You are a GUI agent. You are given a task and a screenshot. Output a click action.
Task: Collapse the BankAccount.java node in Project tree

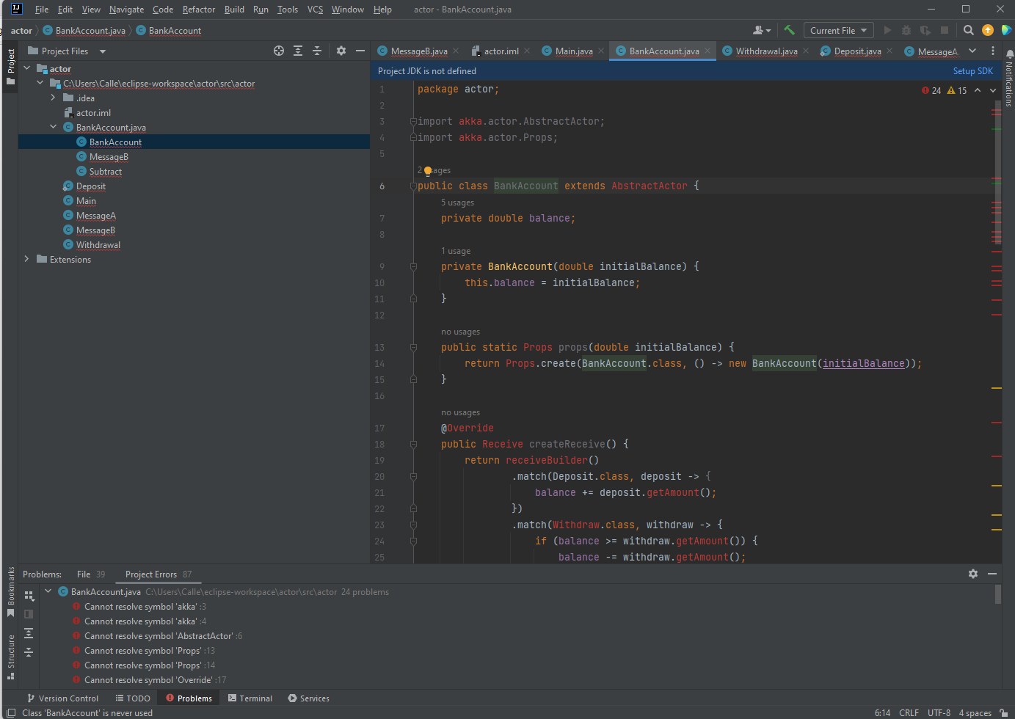53,127
